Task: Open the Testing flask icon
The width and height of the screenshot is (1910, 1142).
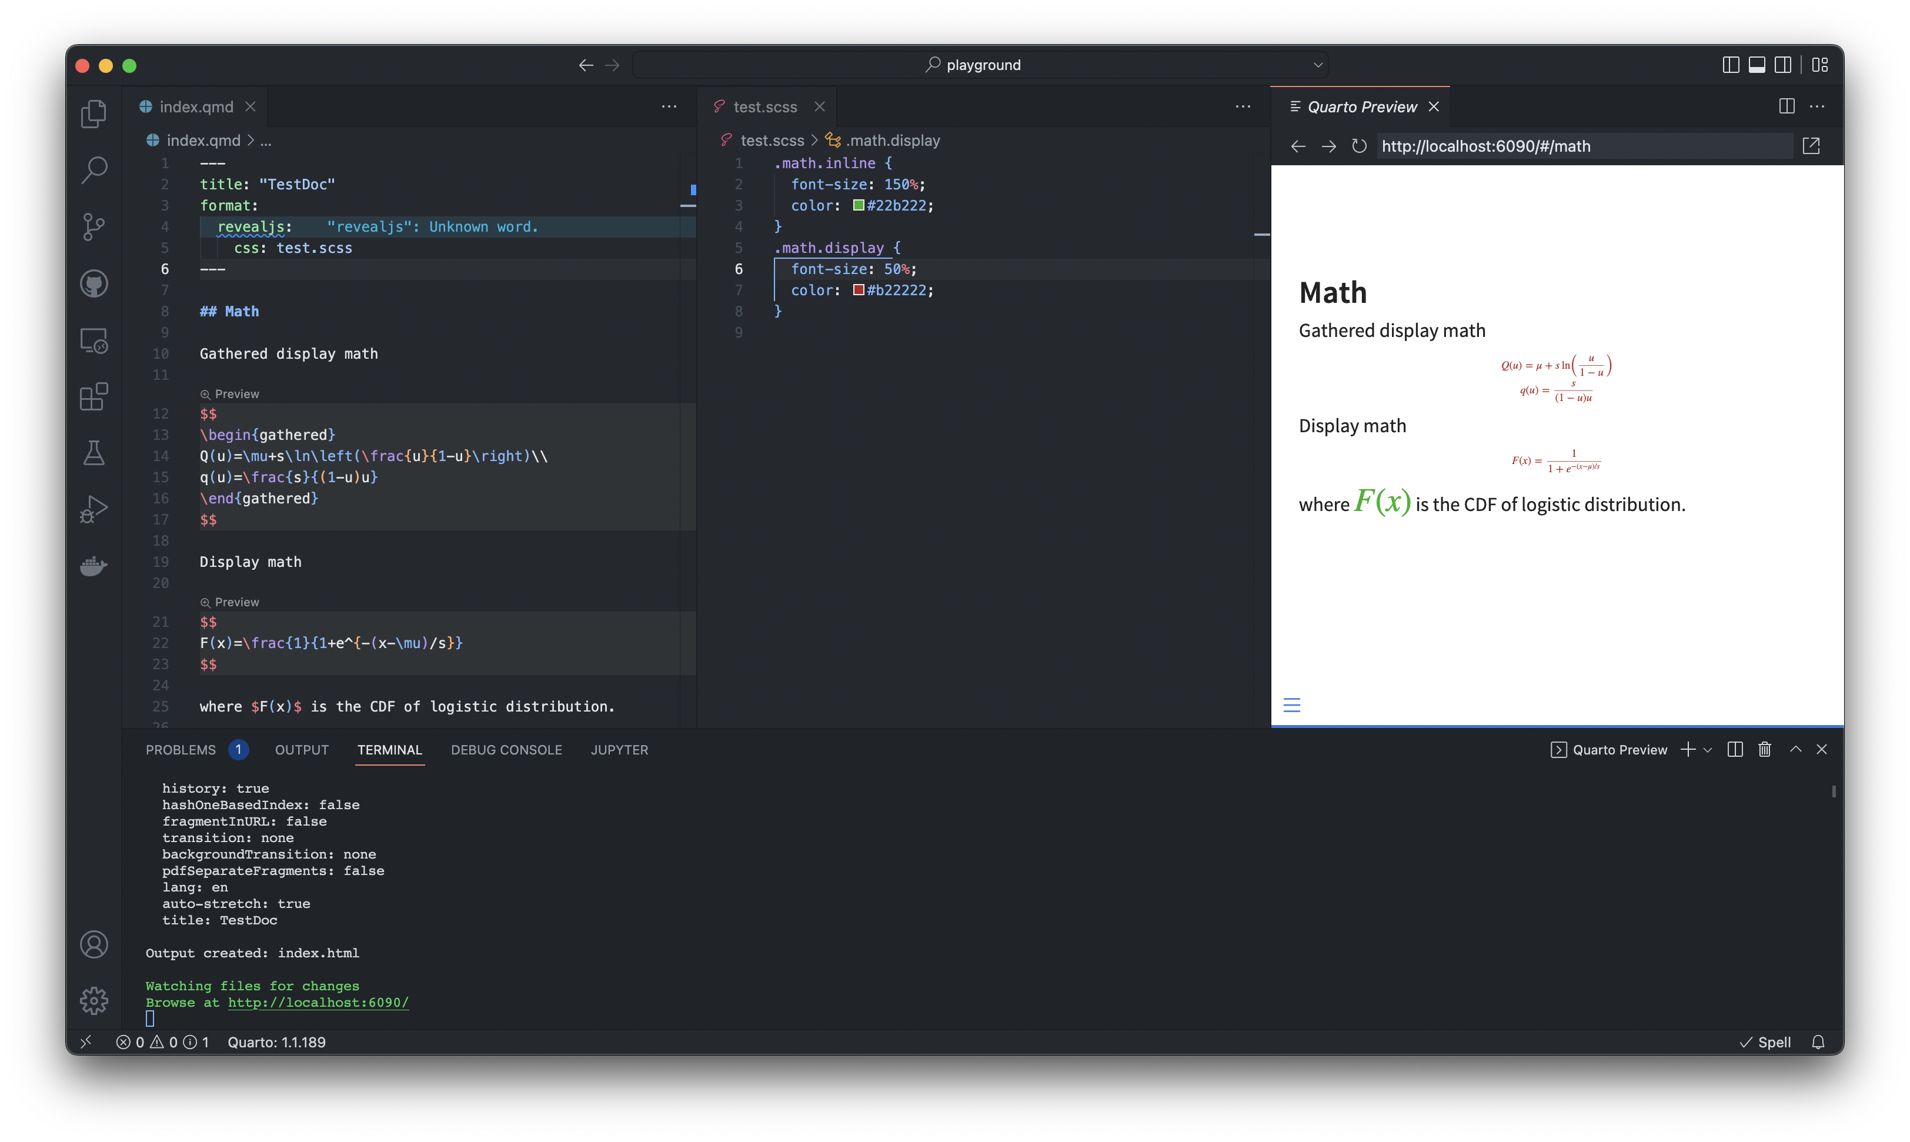Action: [x=94, y=453]
